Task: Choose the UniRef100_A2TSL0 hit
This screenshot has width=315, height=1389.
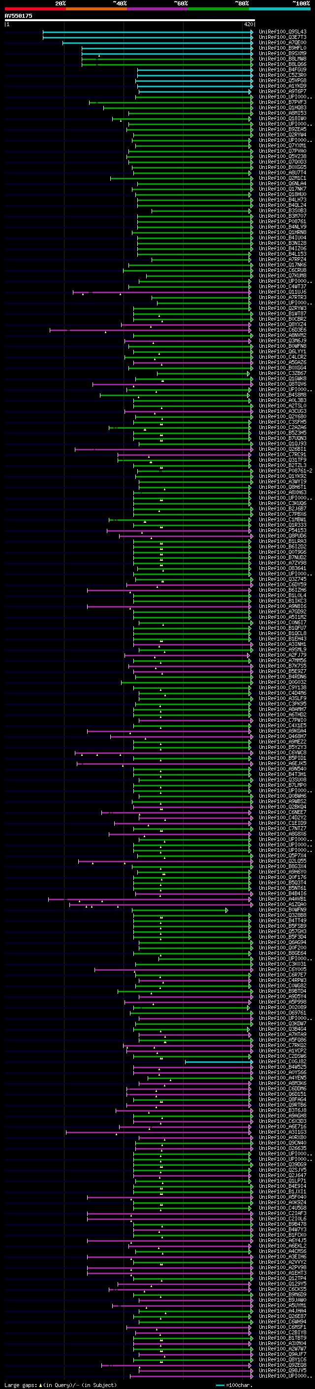Action: pos(283,406)
